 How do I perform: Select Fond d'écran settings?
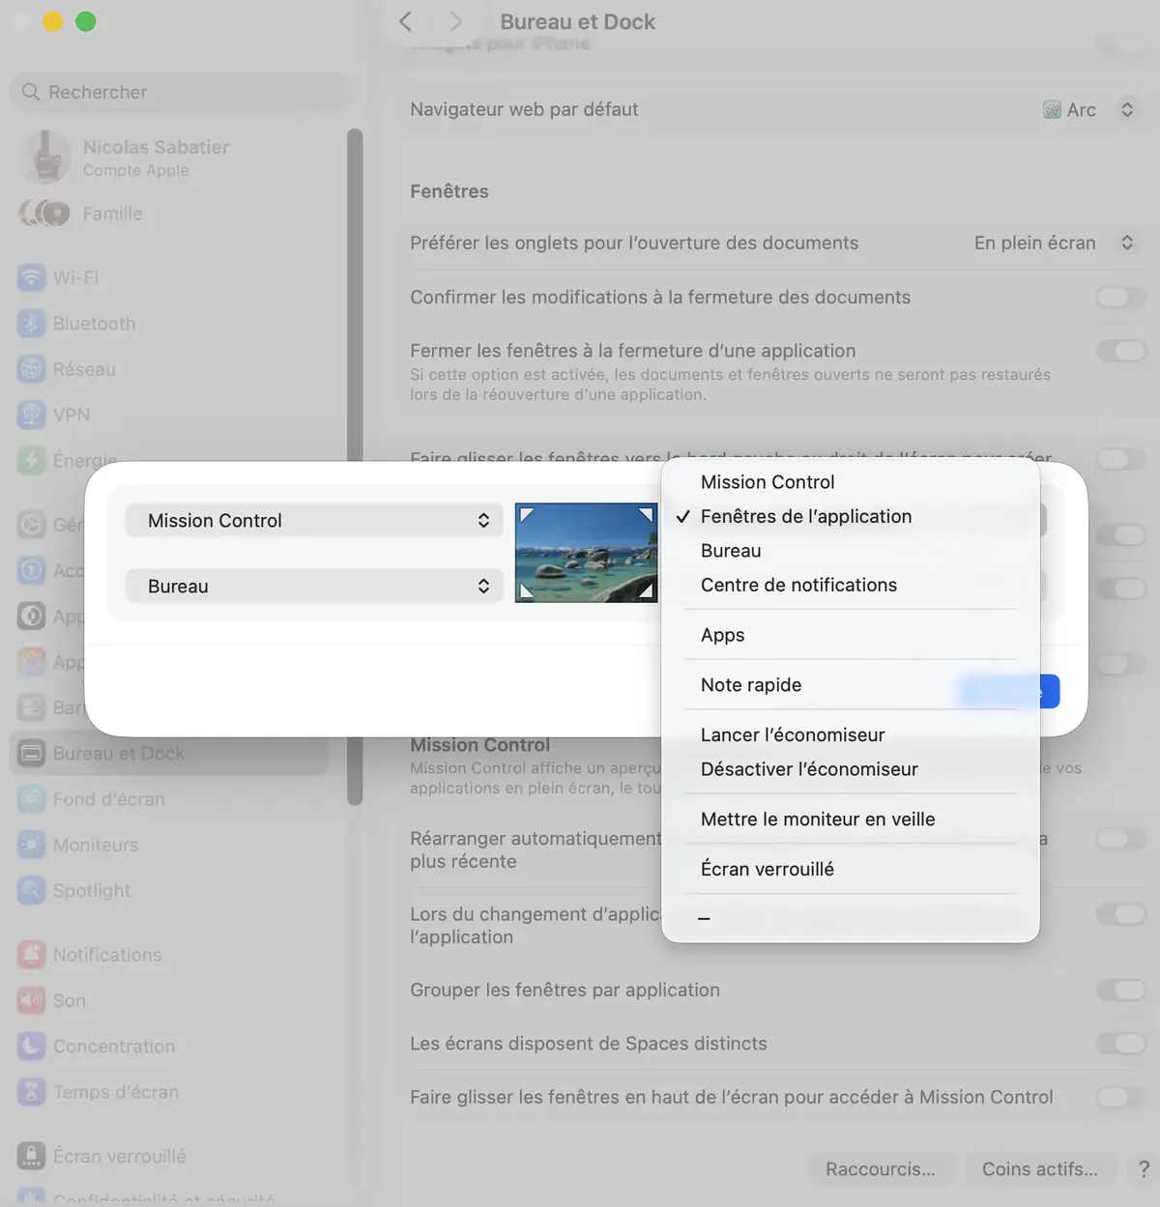[105, 799]
